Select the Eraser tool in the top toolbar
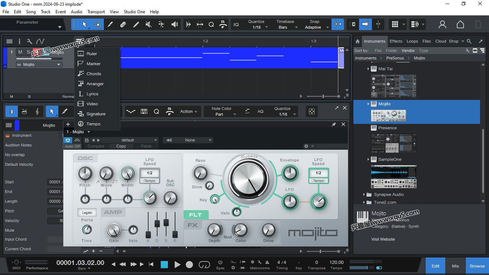The image size is (489, 275). tap(123, 24)
